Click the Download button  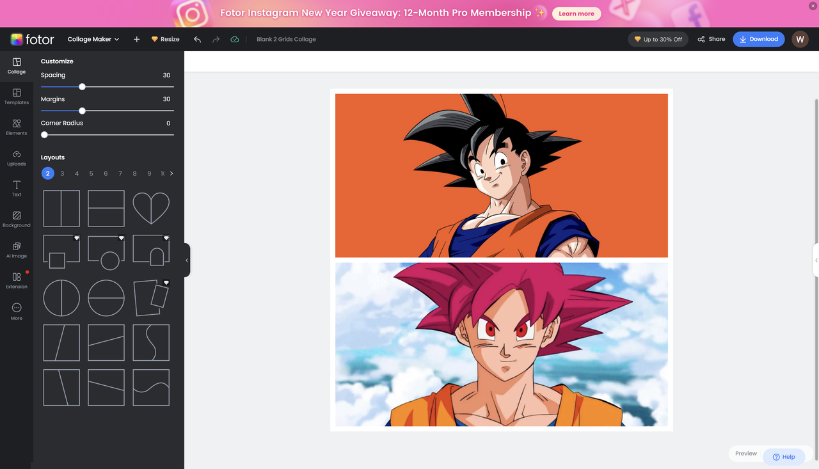[759, 39]
